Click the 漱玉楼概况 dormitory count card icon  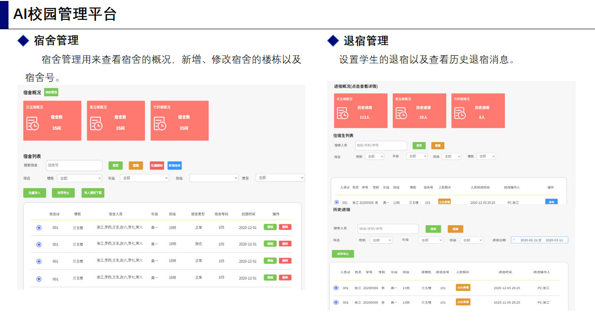click(x=96, y=123)
